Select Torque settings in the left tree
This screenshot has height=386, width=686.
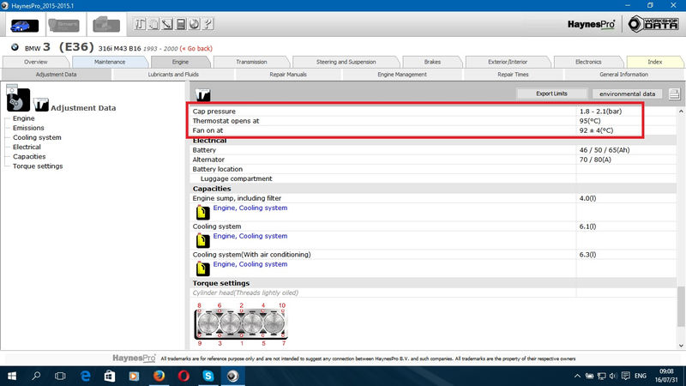38,166
